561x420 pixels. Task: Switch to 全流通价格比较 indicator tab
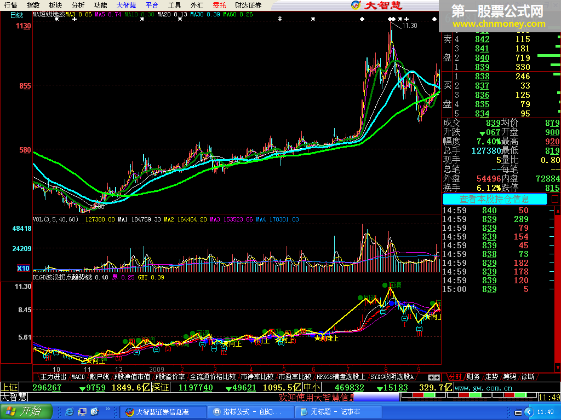(213, 377)
